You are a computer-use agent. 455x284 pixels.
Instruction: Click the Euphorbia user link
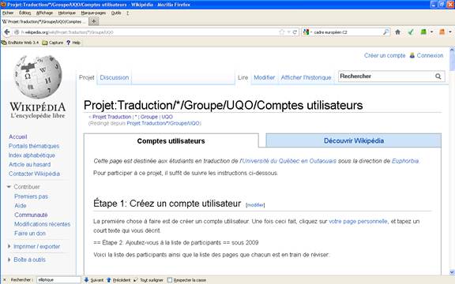405,161
